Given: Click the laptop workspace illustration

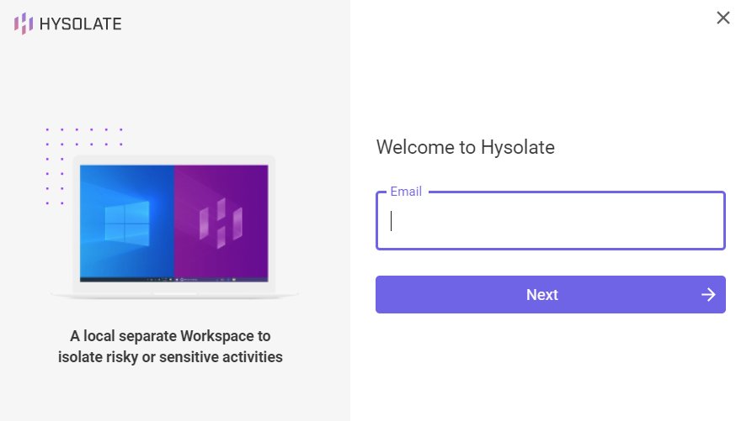Looking at the screenshot, I should click(174, 227).
